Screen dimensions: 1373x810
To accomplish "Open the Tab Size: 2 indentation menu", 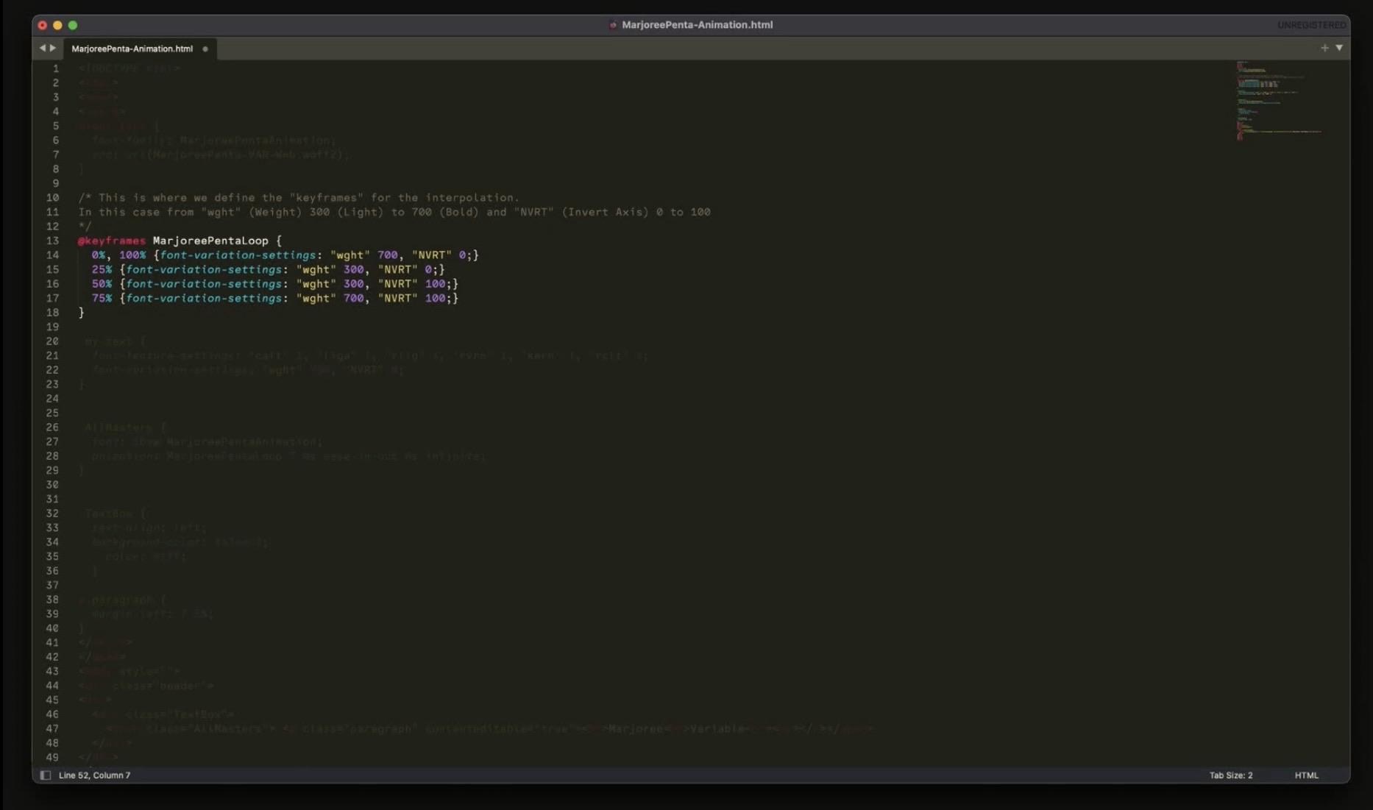I will pos(1230,775).
